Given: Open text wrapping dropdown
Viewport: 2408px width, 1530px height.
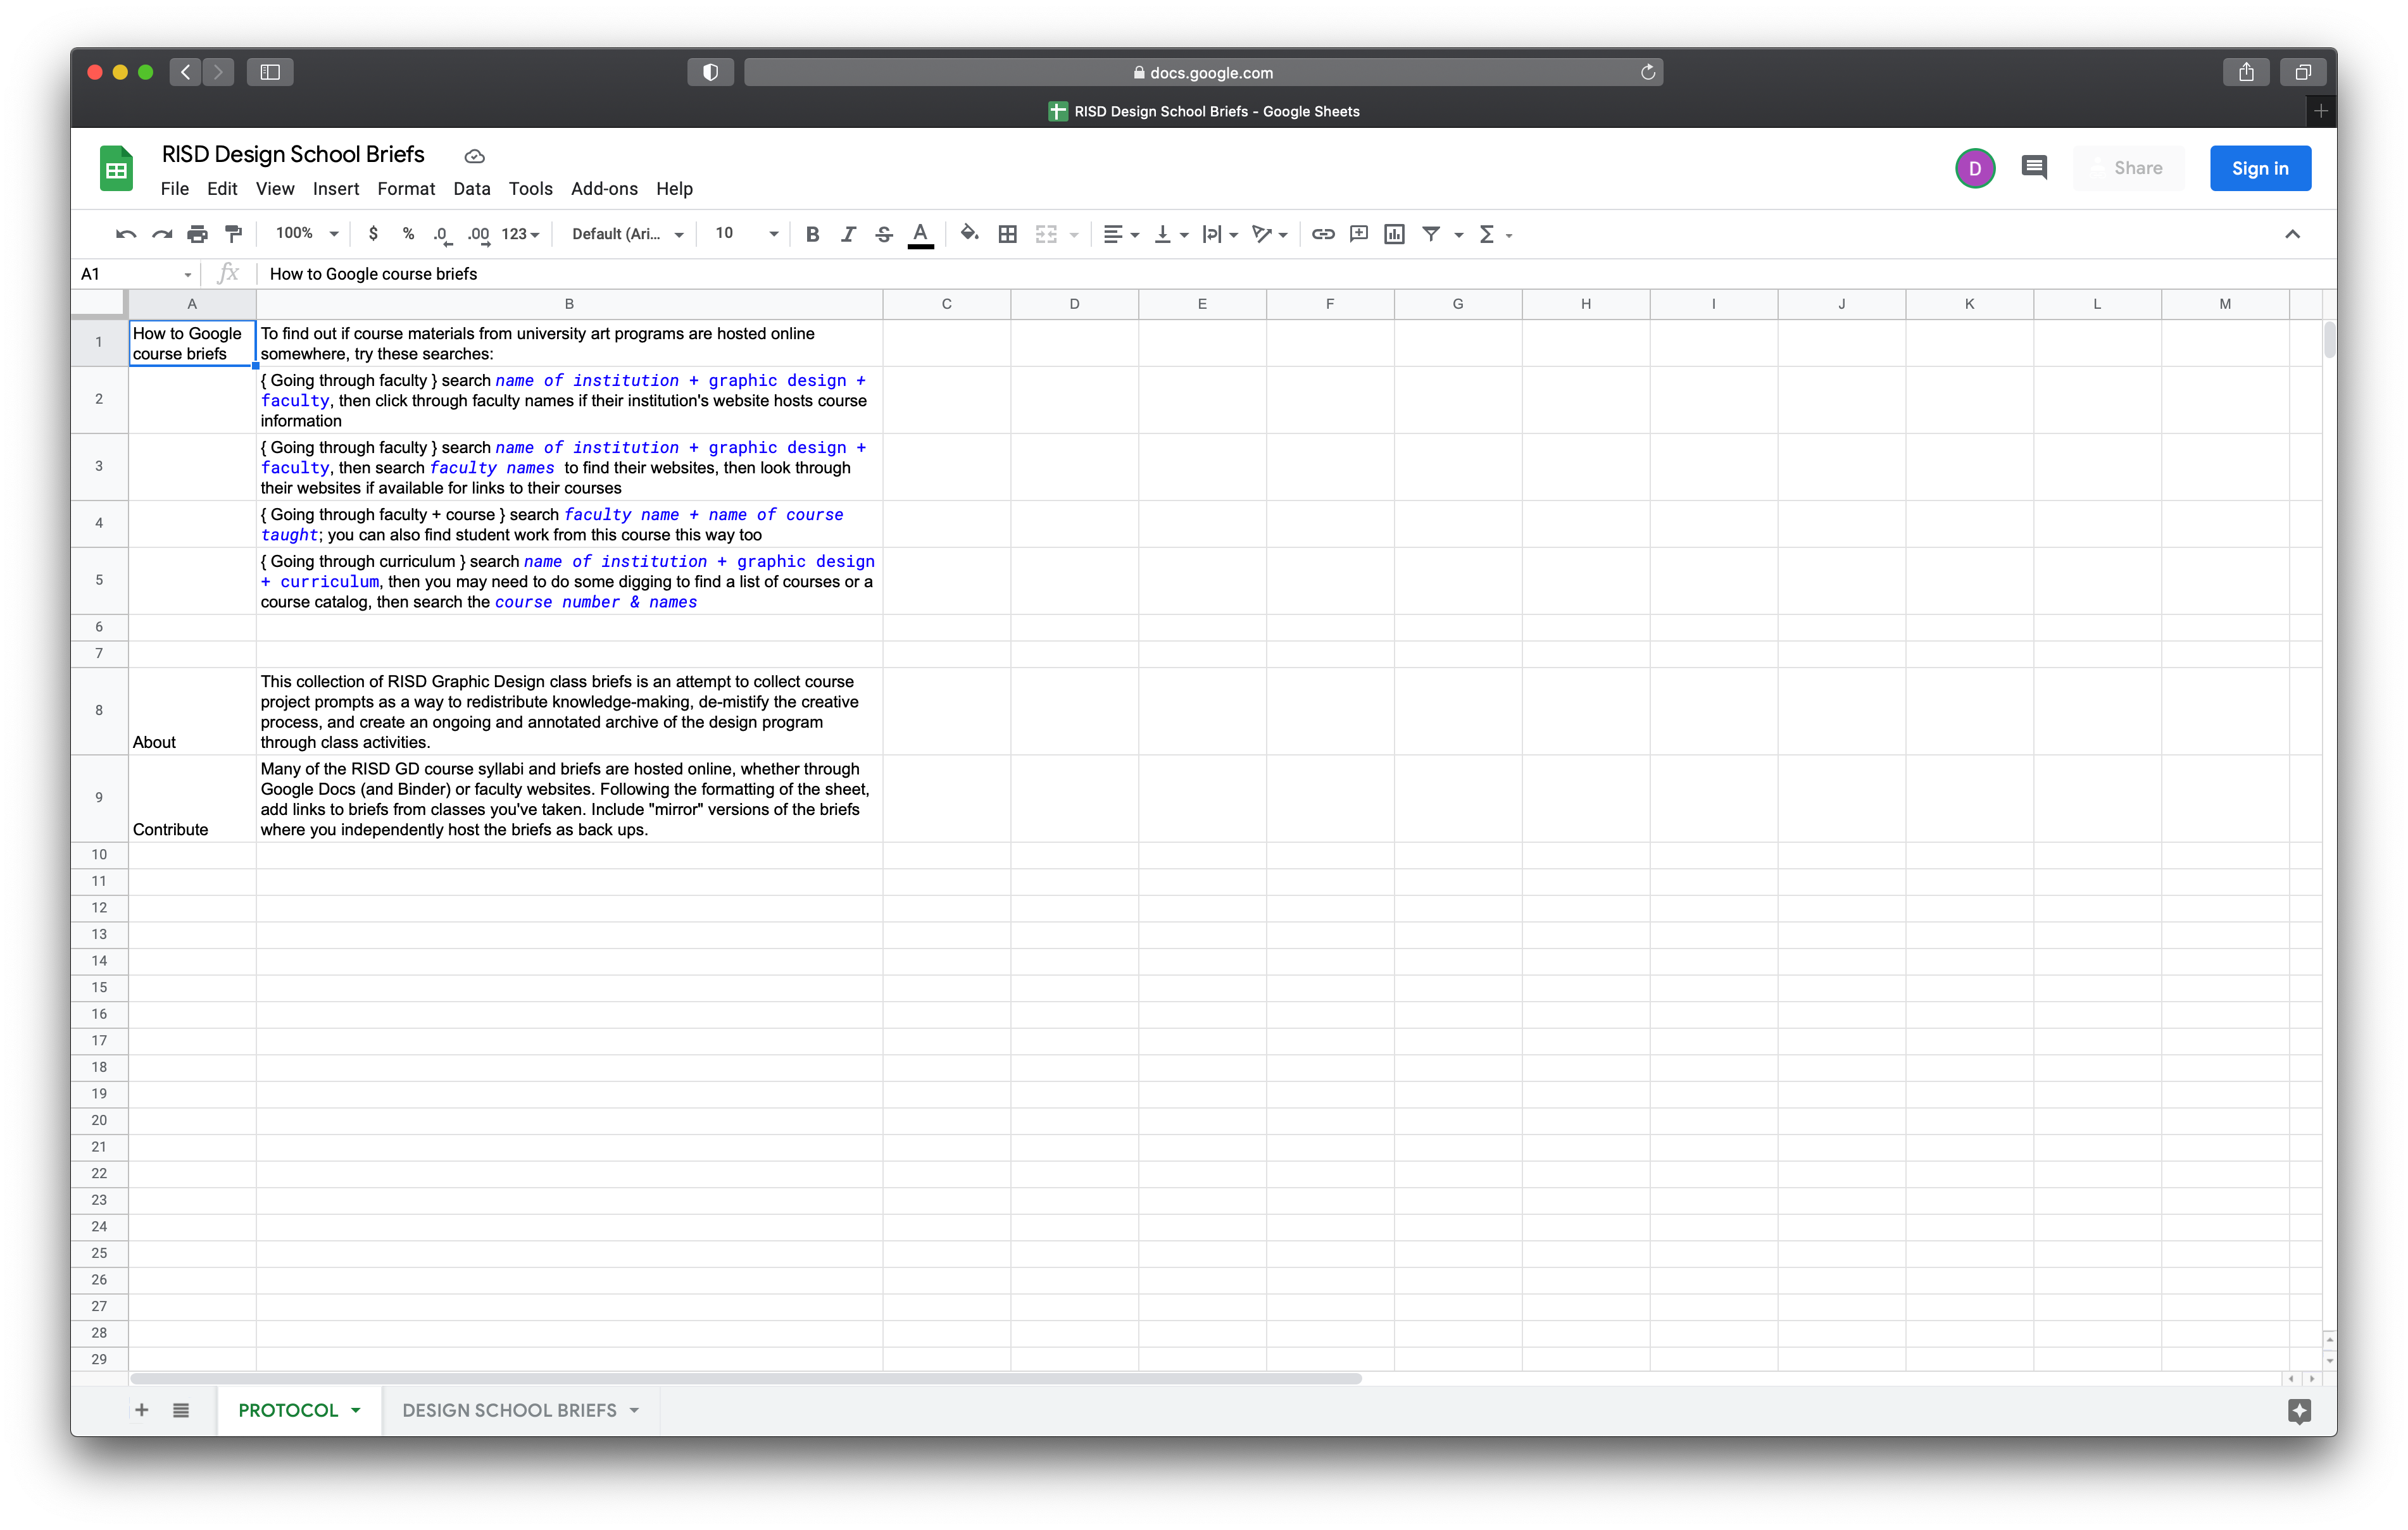Looking at the screenshot, I should coord(1221,234).
